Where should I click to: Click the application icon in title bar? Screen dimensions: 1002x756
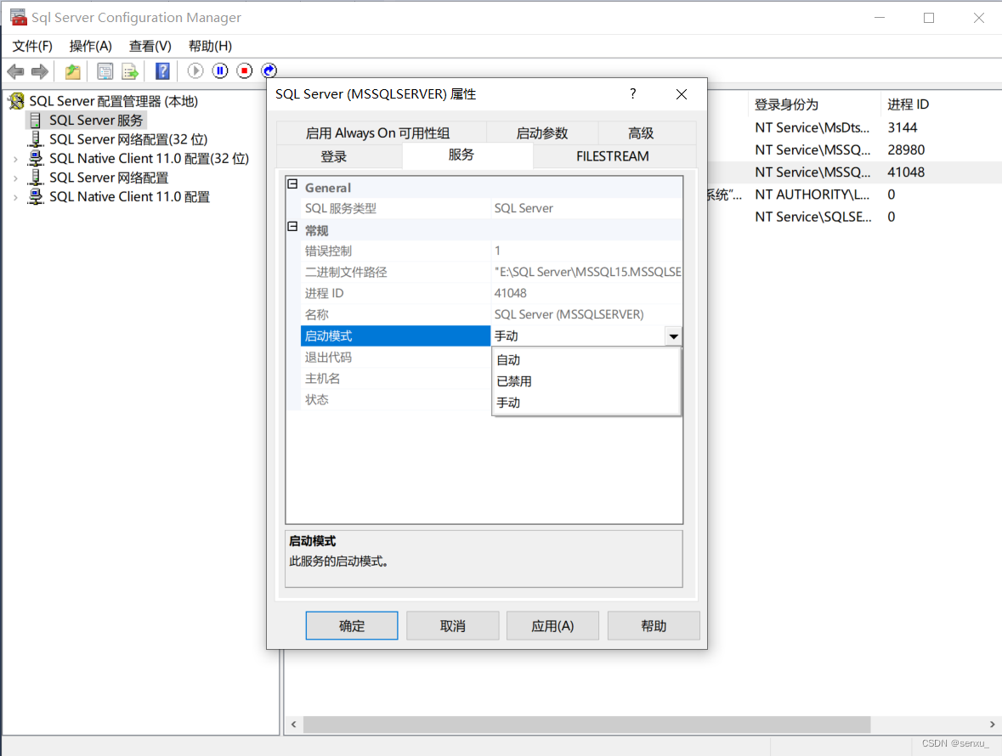pyautogui.click(x=19, y=17)
